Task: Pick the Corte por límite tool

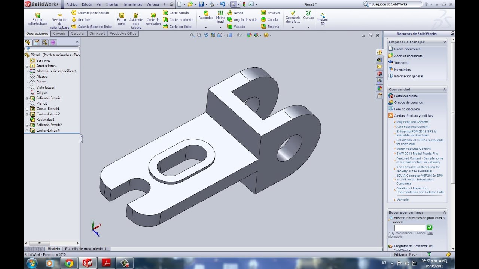Action: (177, 27)
